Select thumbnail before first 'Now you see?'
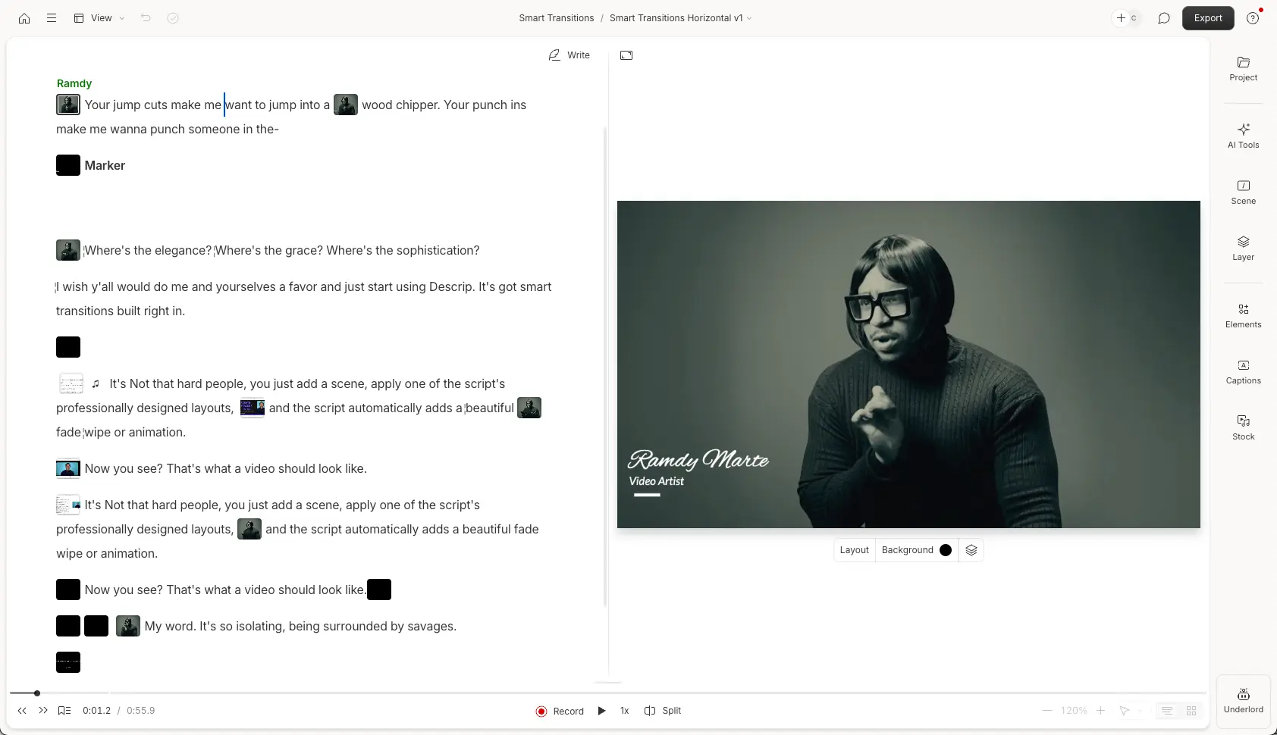The image size is (1277, 735). 68,468
